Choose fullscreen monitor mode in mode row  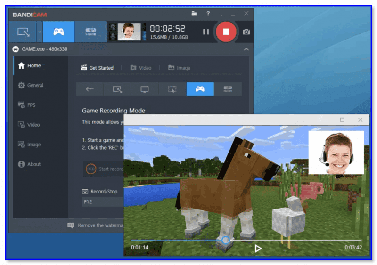[145, 89]
